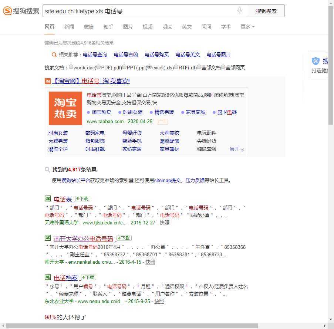The image size is (334, 329).
Task: Download the 电话档案 file
Action: (89, 277)
